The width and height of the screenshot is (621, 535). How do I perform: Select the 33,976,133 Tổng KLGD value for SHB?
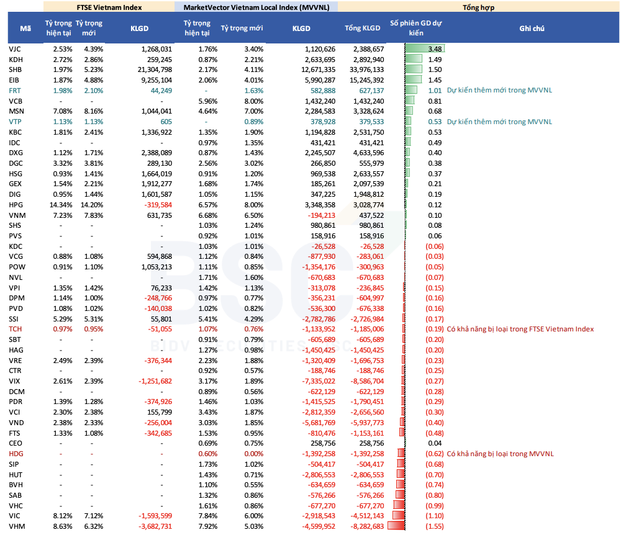(367, 70)
